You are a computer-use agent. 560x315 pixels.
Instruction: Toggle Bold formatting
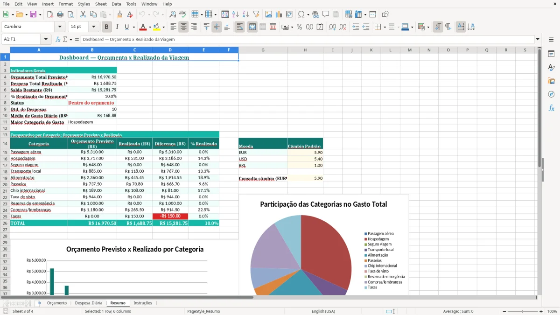coord(106,27)
